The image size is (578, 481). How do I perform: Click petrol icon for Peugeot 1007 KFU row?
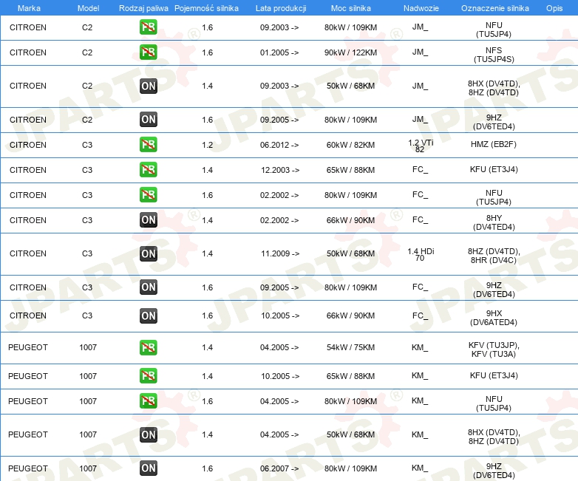point(148,375)
